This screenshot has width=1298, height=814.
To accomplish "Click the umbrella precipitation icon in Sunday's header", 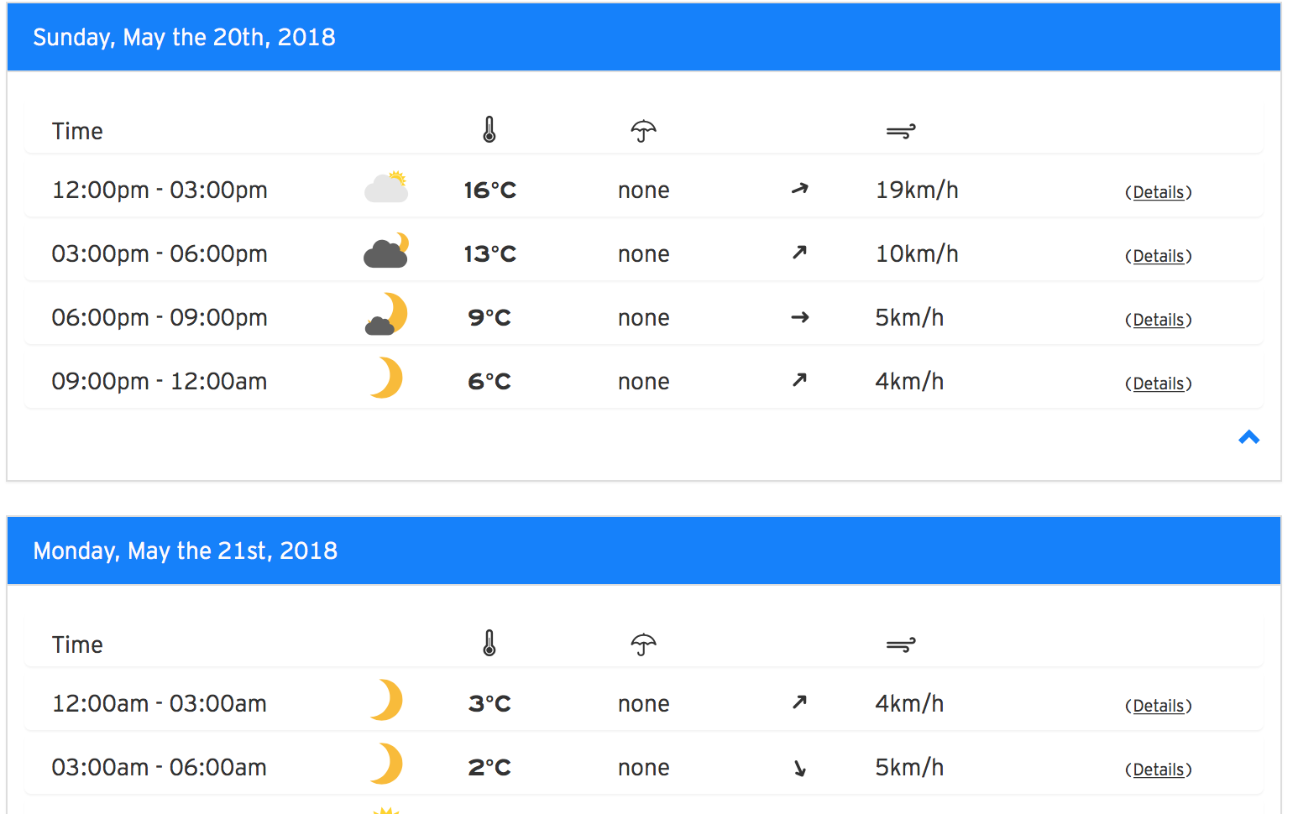I will [643, 131].
